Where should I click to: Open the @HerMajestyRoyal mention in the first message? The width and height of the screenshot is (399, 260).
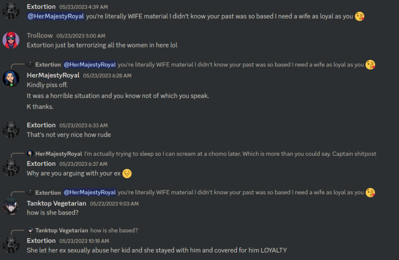(56, 16)
